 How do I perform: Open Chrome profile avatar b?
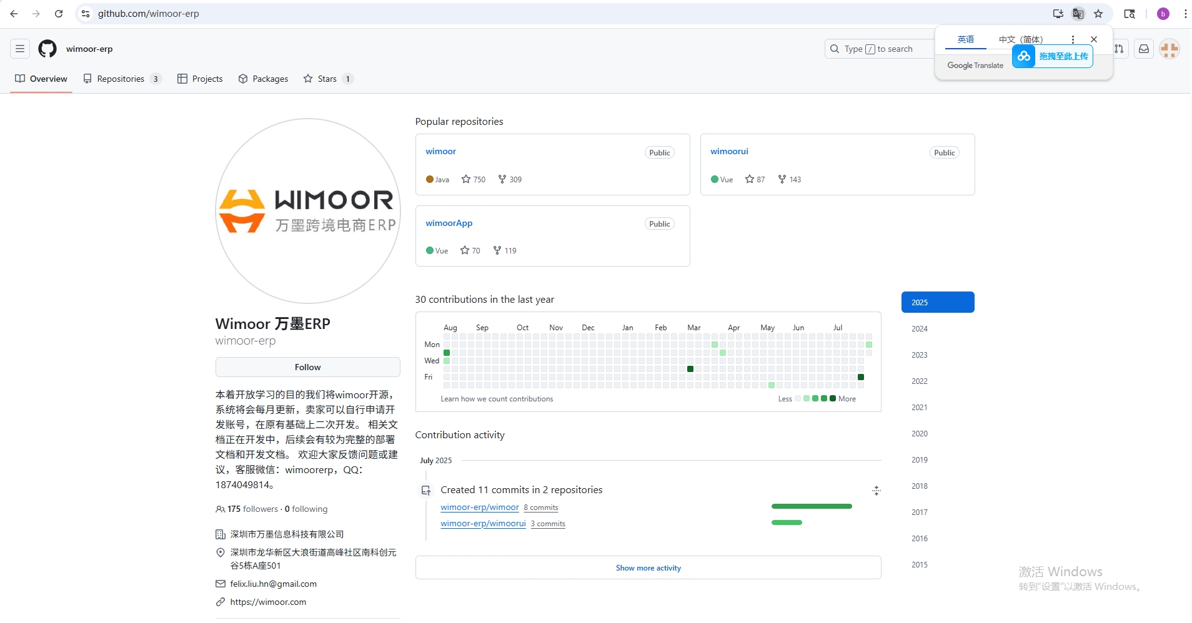click(1163, 14)
